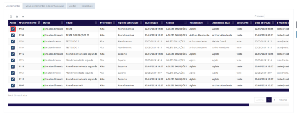This screenshot has width=297, height=115.
Task: Toggle column visibility with the eye icon
Action: [23, 17]
